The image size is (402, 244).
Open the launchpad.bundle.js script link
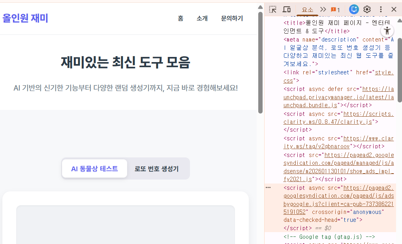pyautogui.click(x=338, y=97)
